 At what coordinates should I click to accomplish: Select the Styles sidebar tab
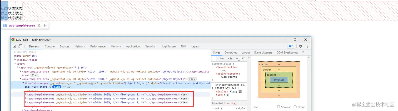coord(217,52)
